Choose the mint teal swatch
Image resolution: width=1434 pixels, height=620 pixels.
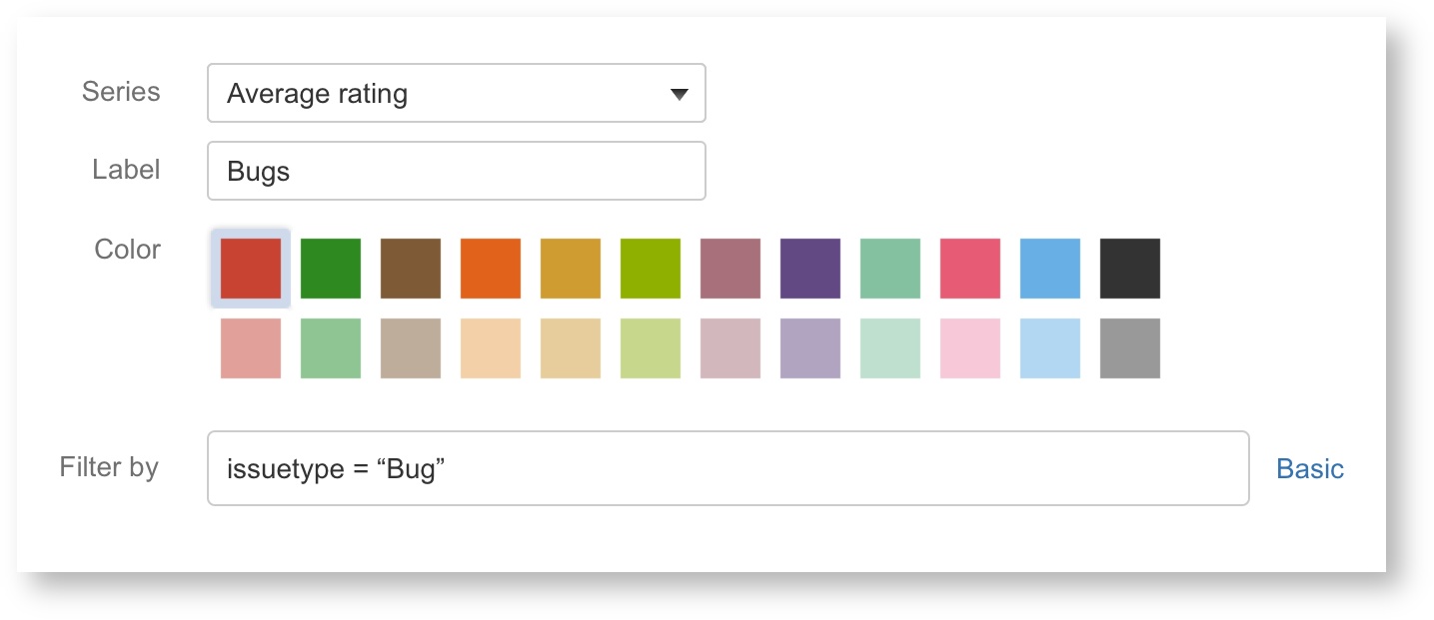point(890,269)
